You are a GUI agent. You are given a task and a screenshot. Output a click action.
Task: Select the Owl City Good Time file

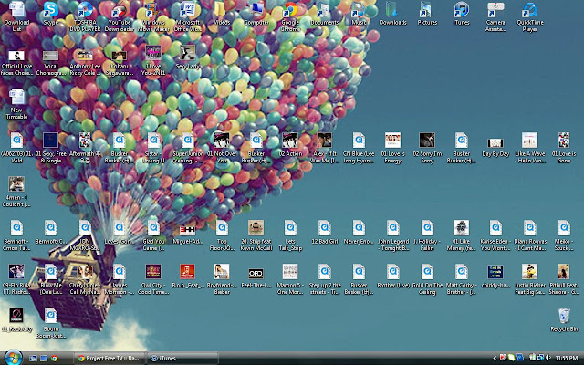(x=153, y=279)
